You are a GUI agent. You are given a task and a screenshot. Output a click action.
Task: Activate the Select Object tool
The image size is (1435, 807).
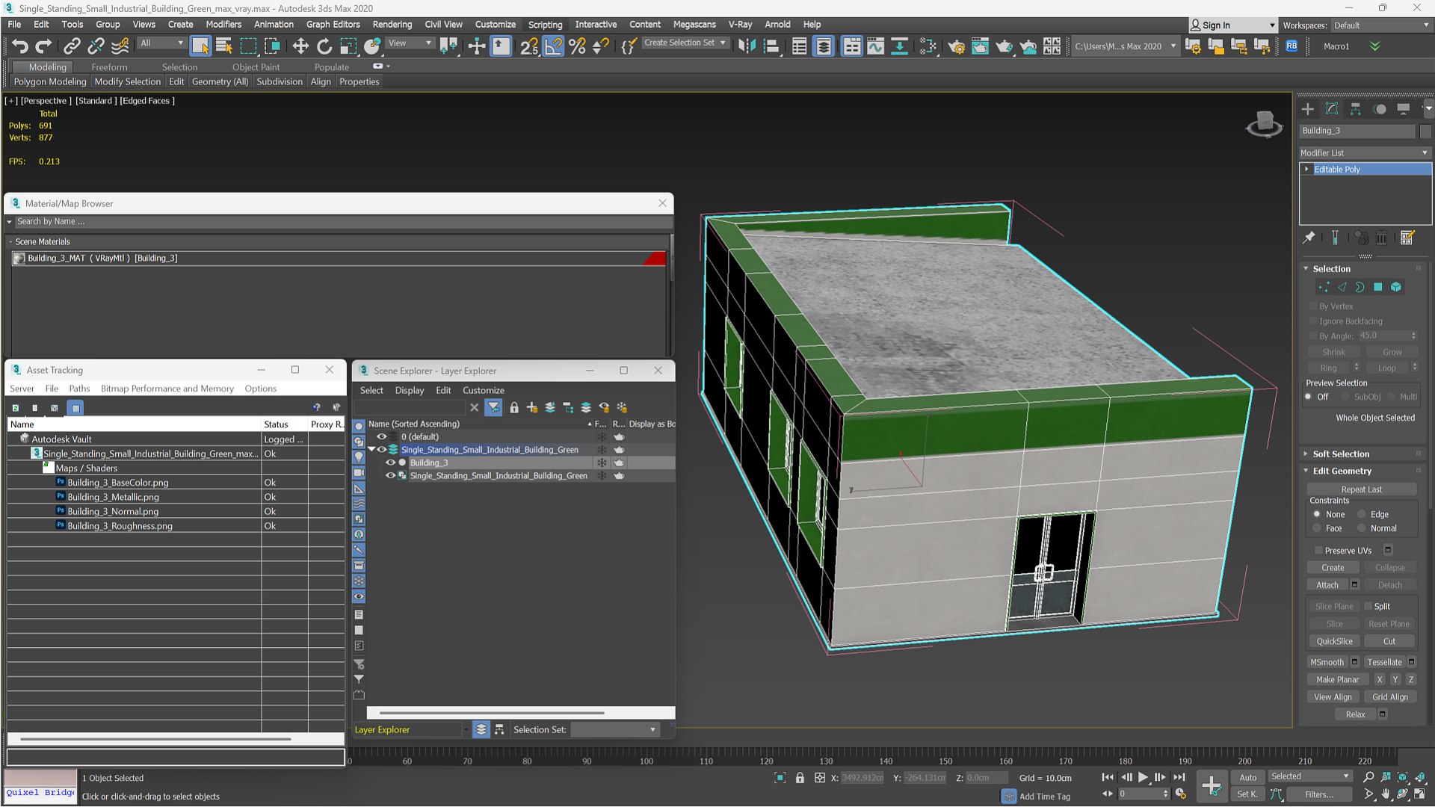click(x=200, y=46)
